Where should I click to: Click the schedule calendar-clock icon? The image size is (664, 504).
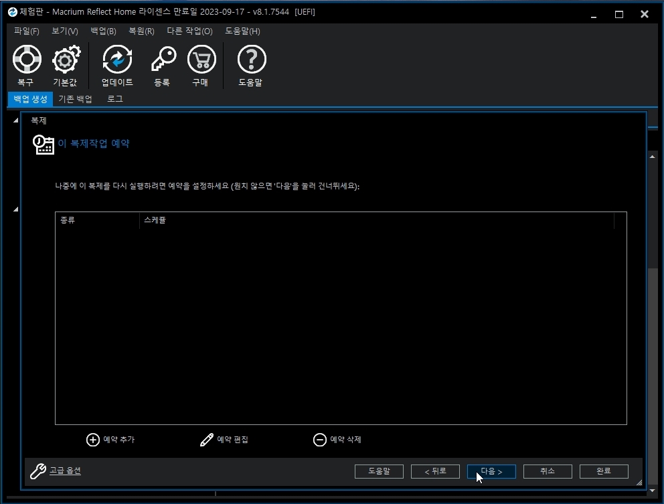(x=44, y=145)
